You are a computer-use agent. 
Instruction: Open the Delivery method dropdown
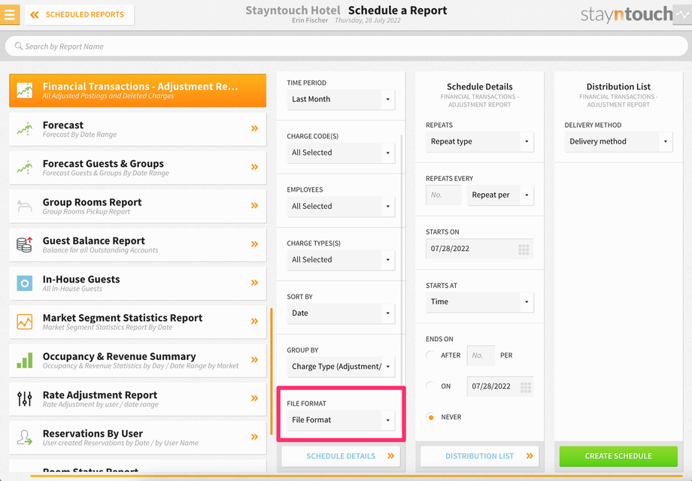coord(618,141)
